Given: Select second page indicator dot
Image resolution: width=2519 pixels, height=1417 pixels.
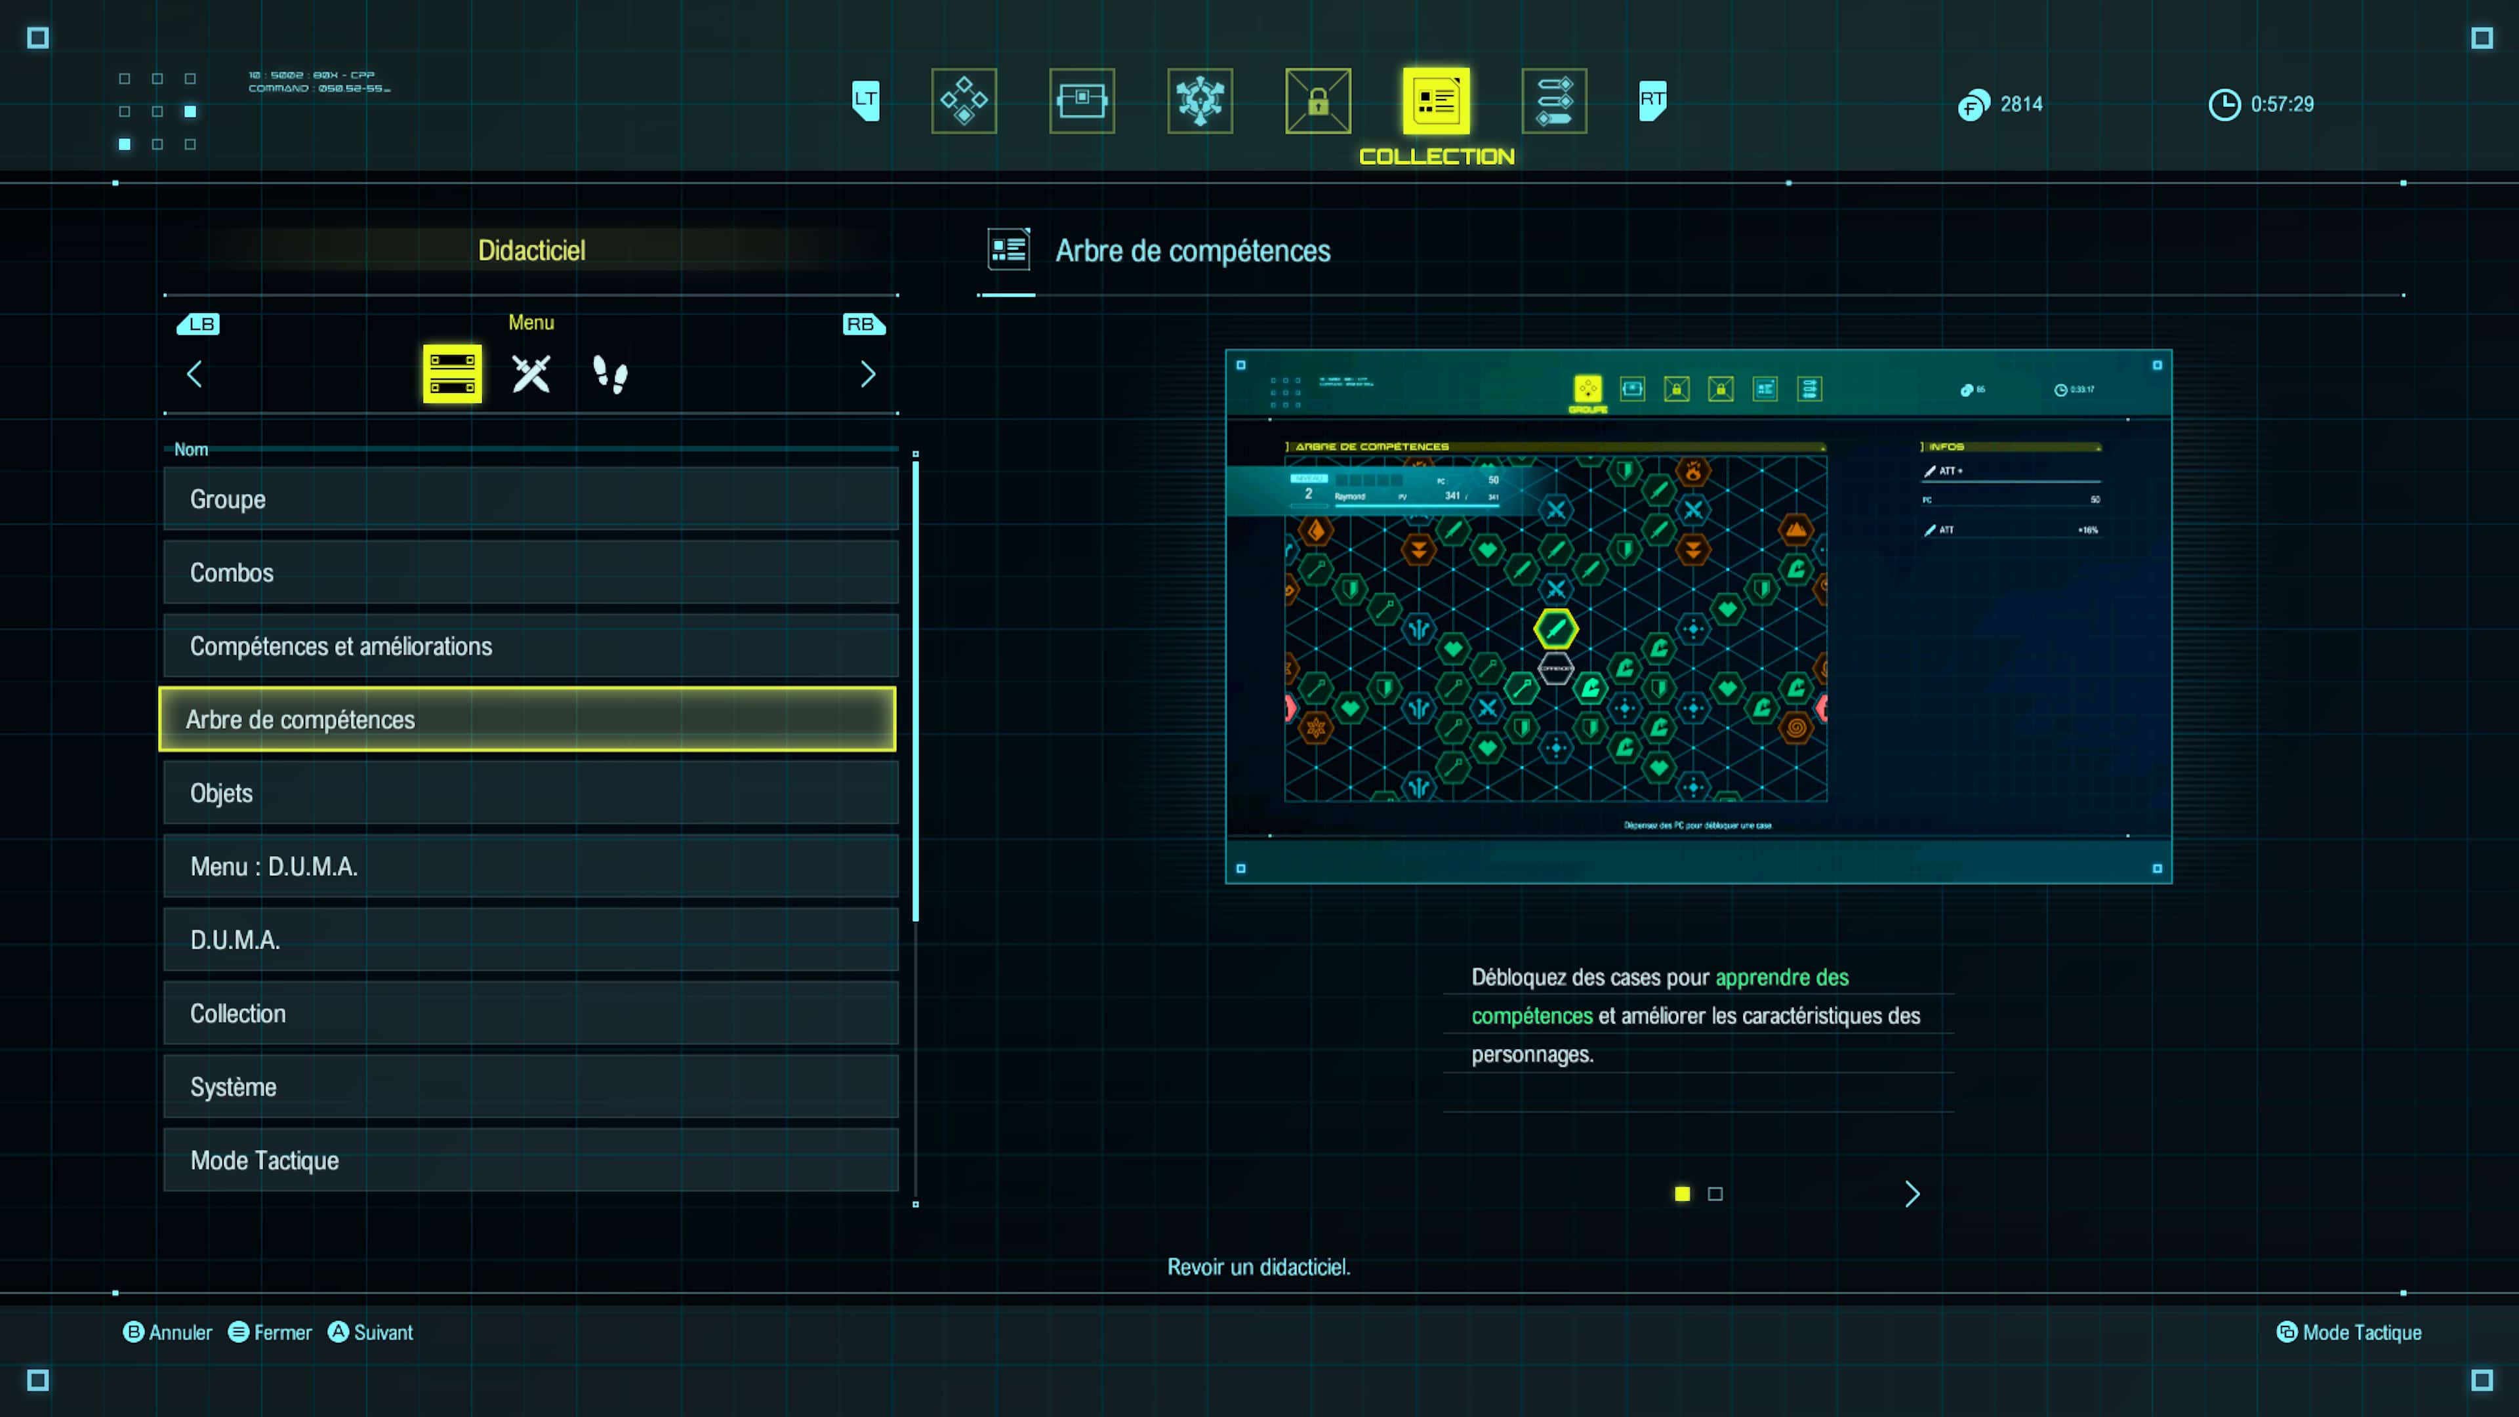Looking at the screenshot, I should pos(1715,1194).
